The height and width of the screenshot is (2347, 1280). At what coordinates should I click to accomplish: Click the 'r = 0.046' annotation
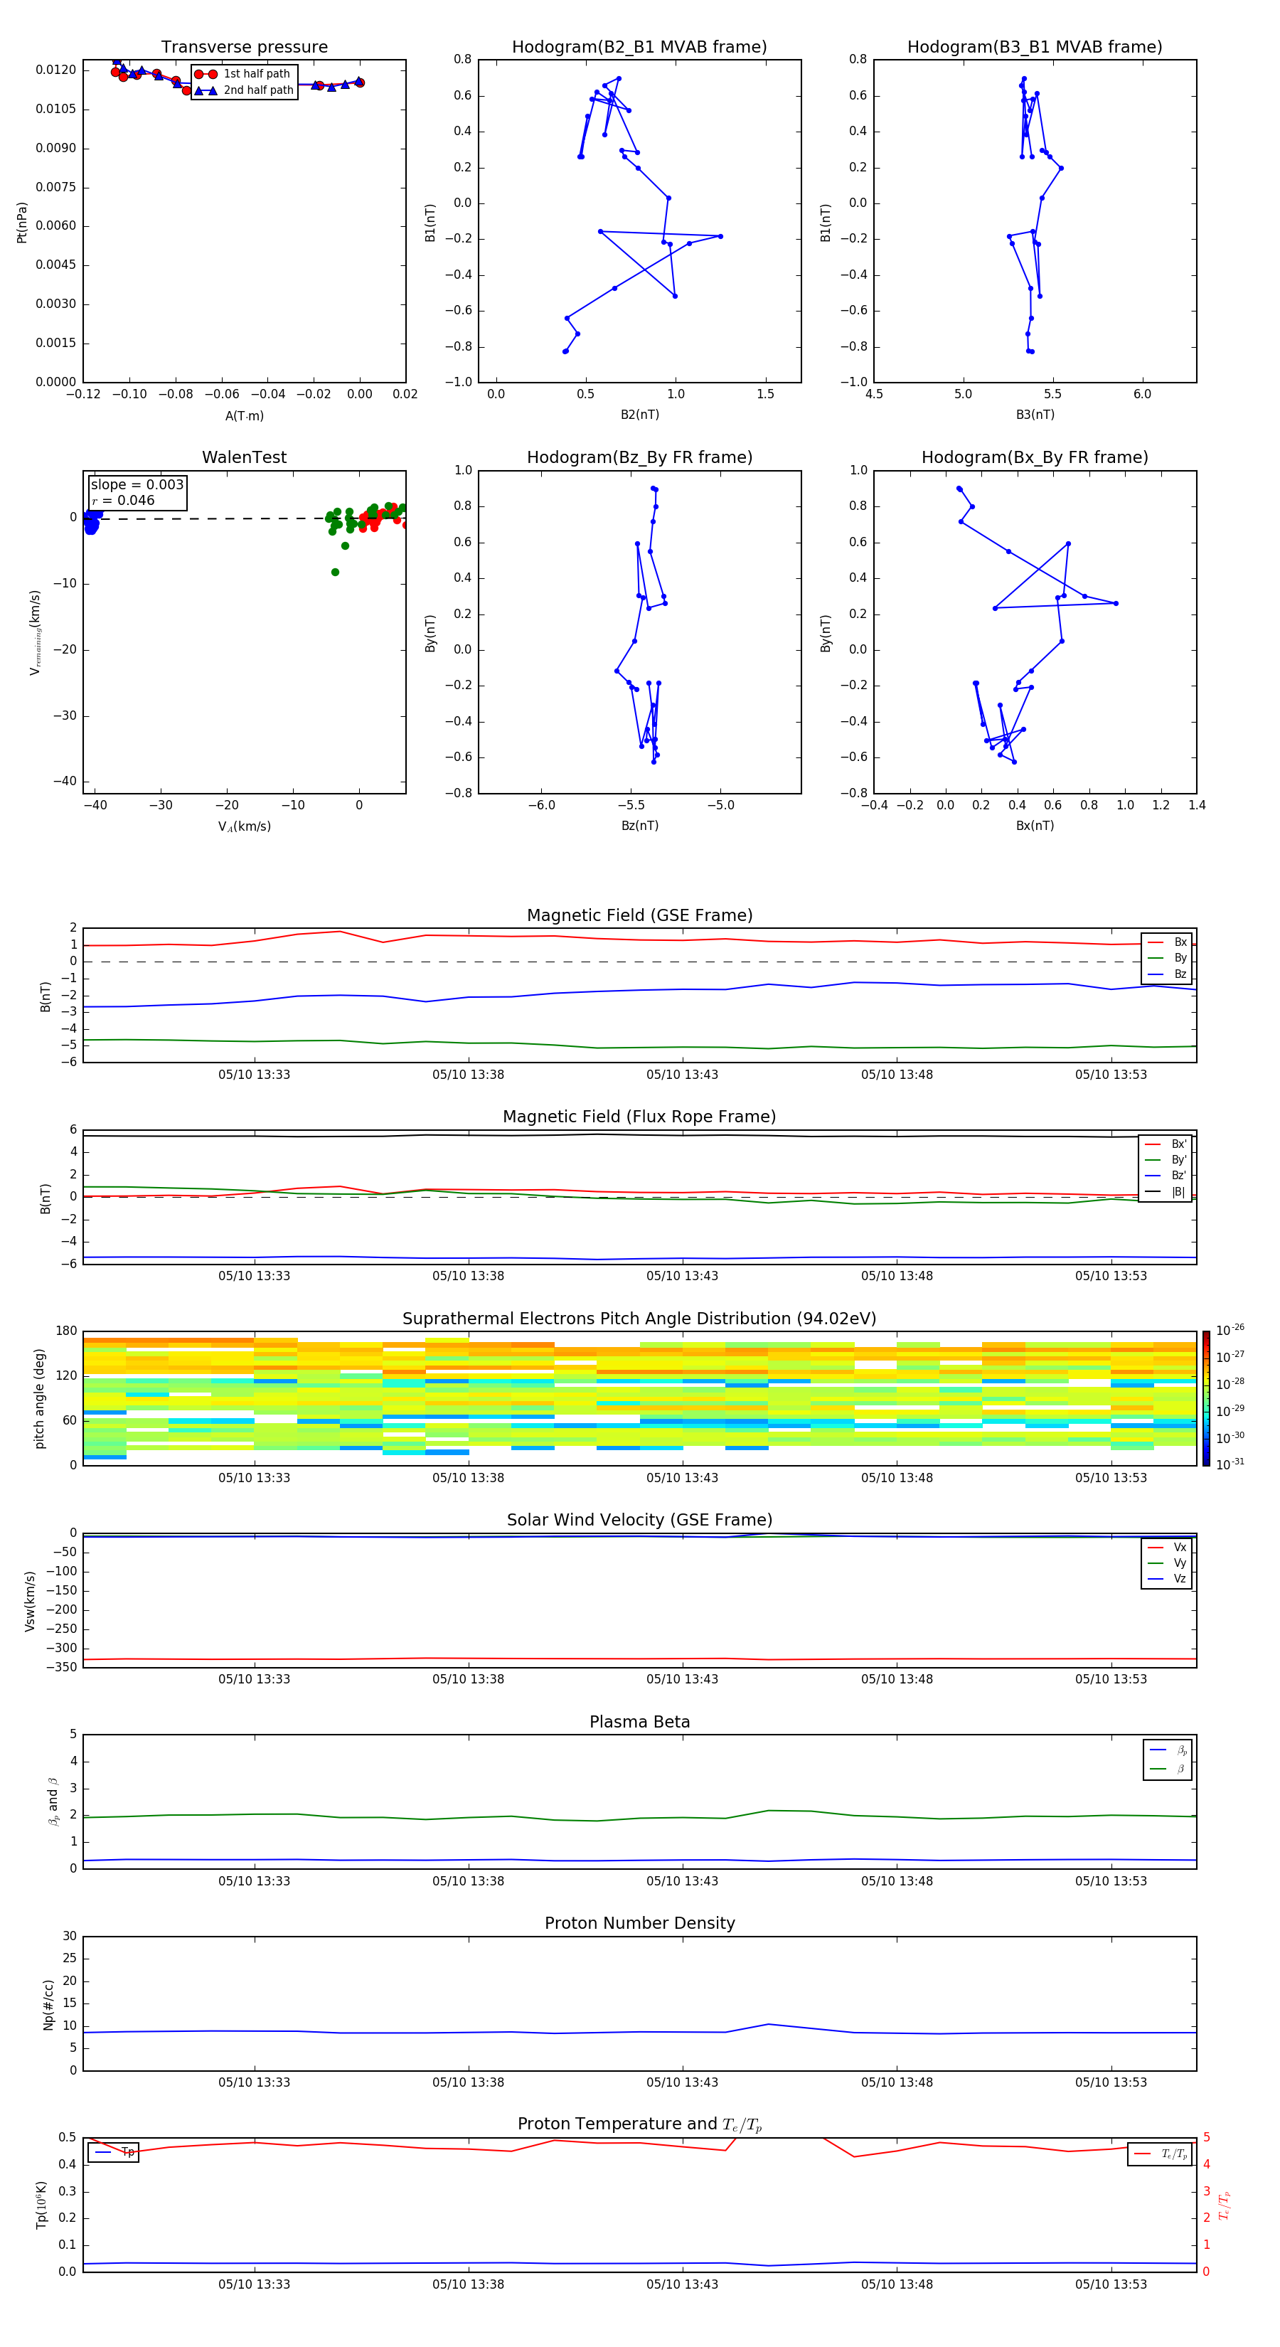click(123, 500)
